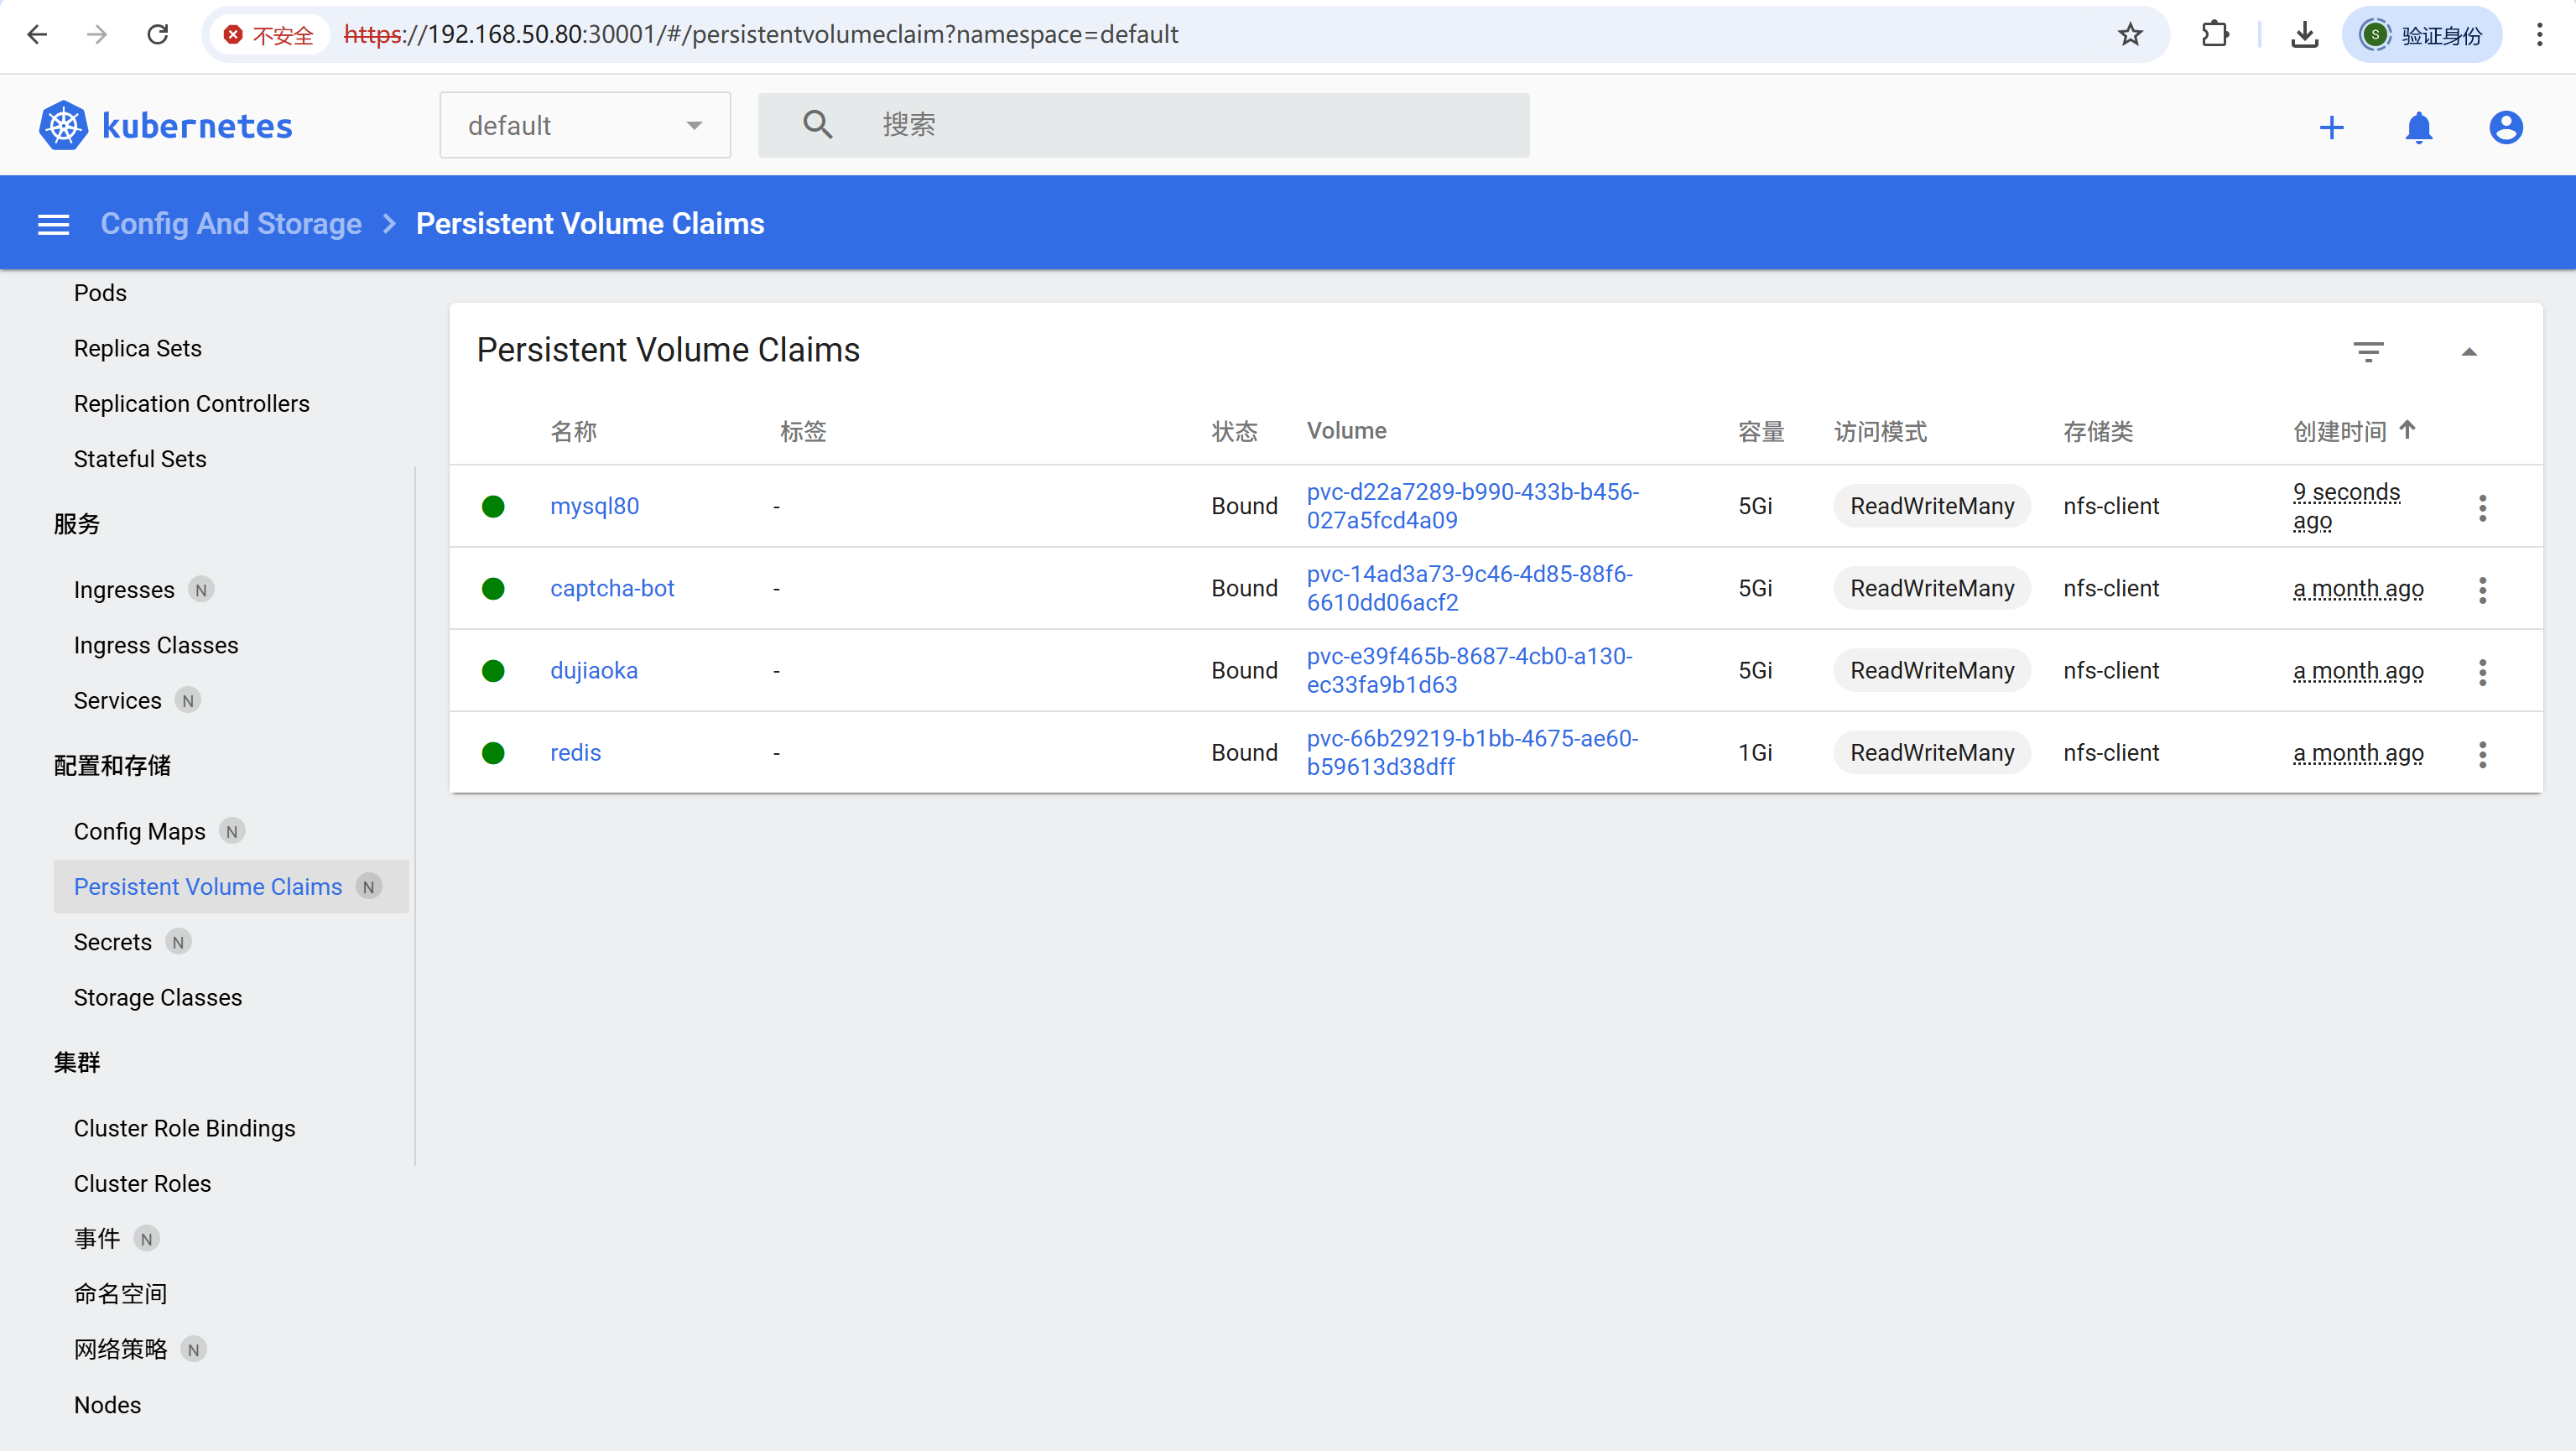Image resolution: width=2576 pixels, height=1451 pixels.
Task: Open Storage Classes in sidebar
Action: (158, 997)
